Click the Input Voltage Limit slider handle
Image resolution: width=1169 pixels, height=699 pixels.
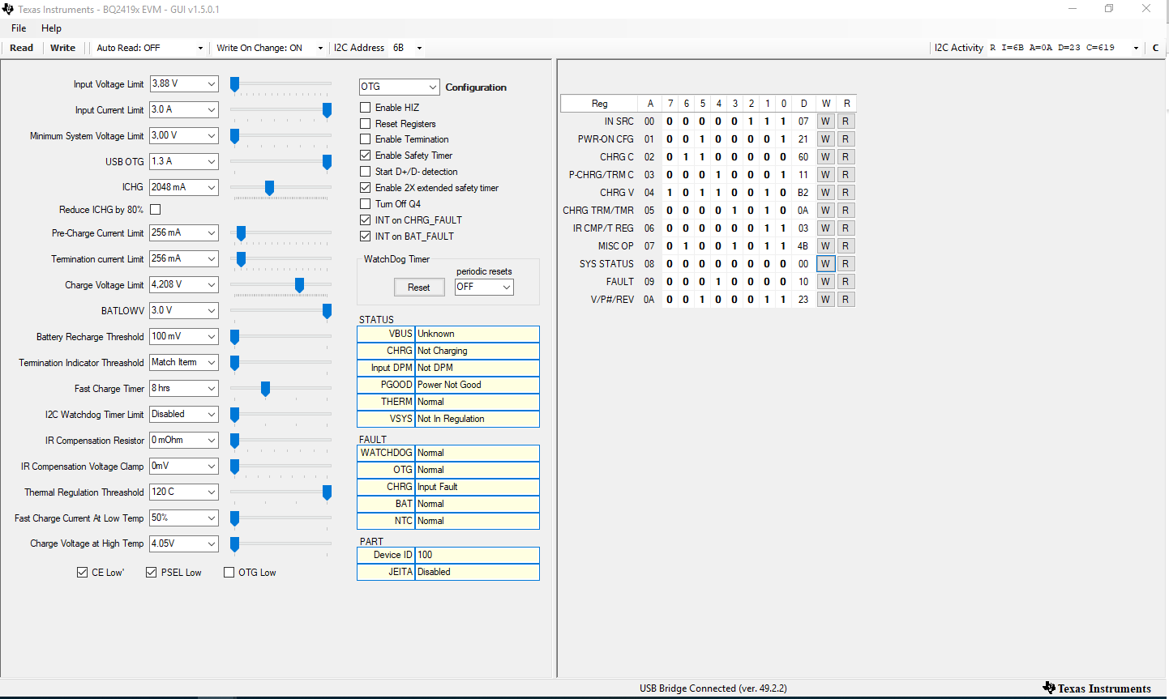pos(234,84)
